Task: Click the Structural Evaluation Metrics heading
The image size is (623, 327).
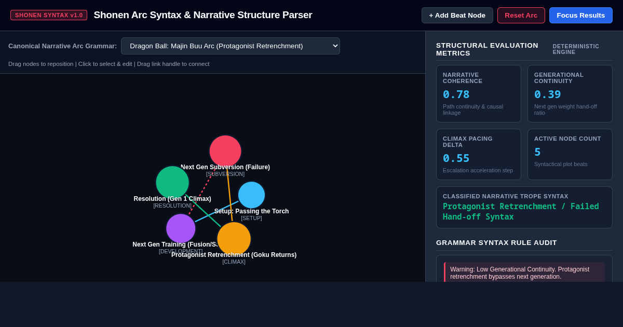Action: pyautogui.click(x=487, y=49)
